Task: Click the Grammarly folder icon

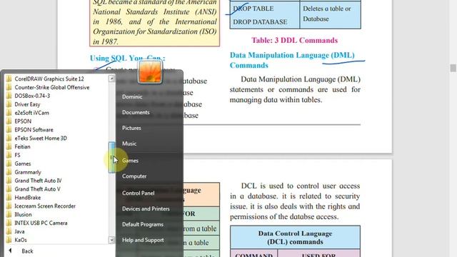Action: tap(9, 172)
